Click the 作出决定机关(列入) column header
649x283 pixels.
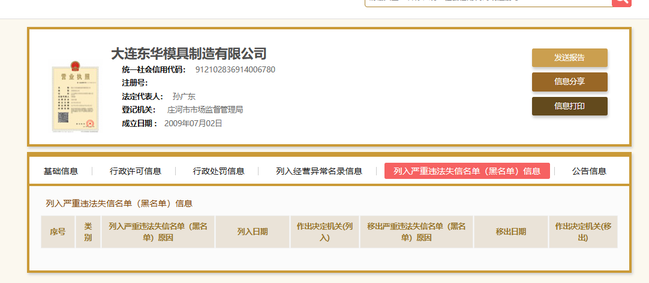click(x=325, y=232)
